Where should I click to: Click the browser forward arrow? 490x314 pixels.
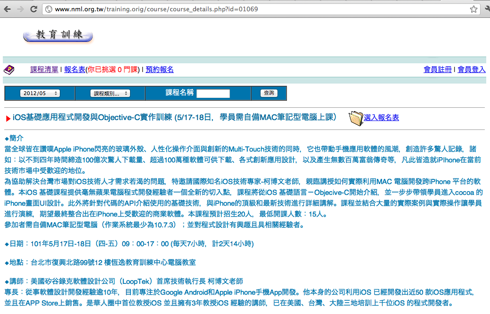pyautogui.click(x=21, y=9)
